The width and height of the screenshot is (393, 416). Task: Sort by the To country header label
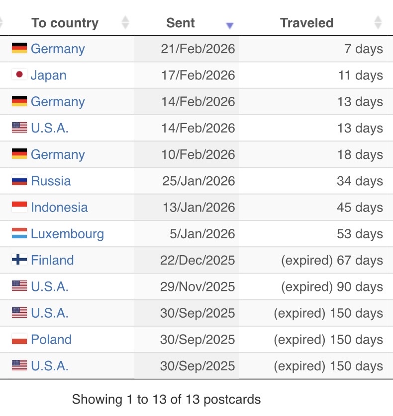click(x=65, y=23)
